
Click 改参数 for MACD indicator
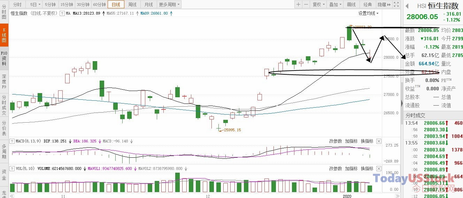pyautogui.click(x=335, y=141)
